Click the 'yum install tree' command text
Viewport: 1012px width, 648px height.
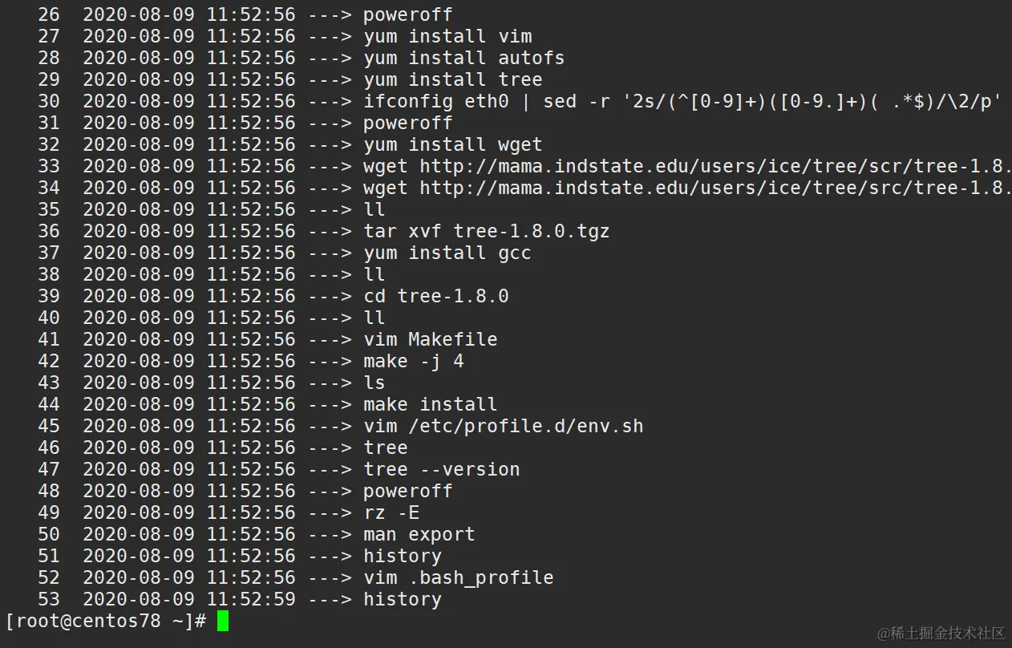coord(452,79)
